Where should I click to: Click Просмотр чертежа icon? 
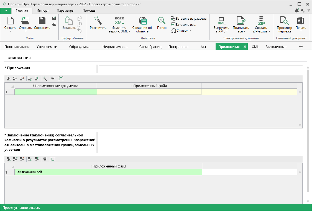coord(284,21)
